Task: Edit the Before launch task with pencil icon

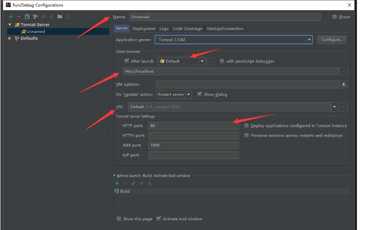Action: [133, 183]
